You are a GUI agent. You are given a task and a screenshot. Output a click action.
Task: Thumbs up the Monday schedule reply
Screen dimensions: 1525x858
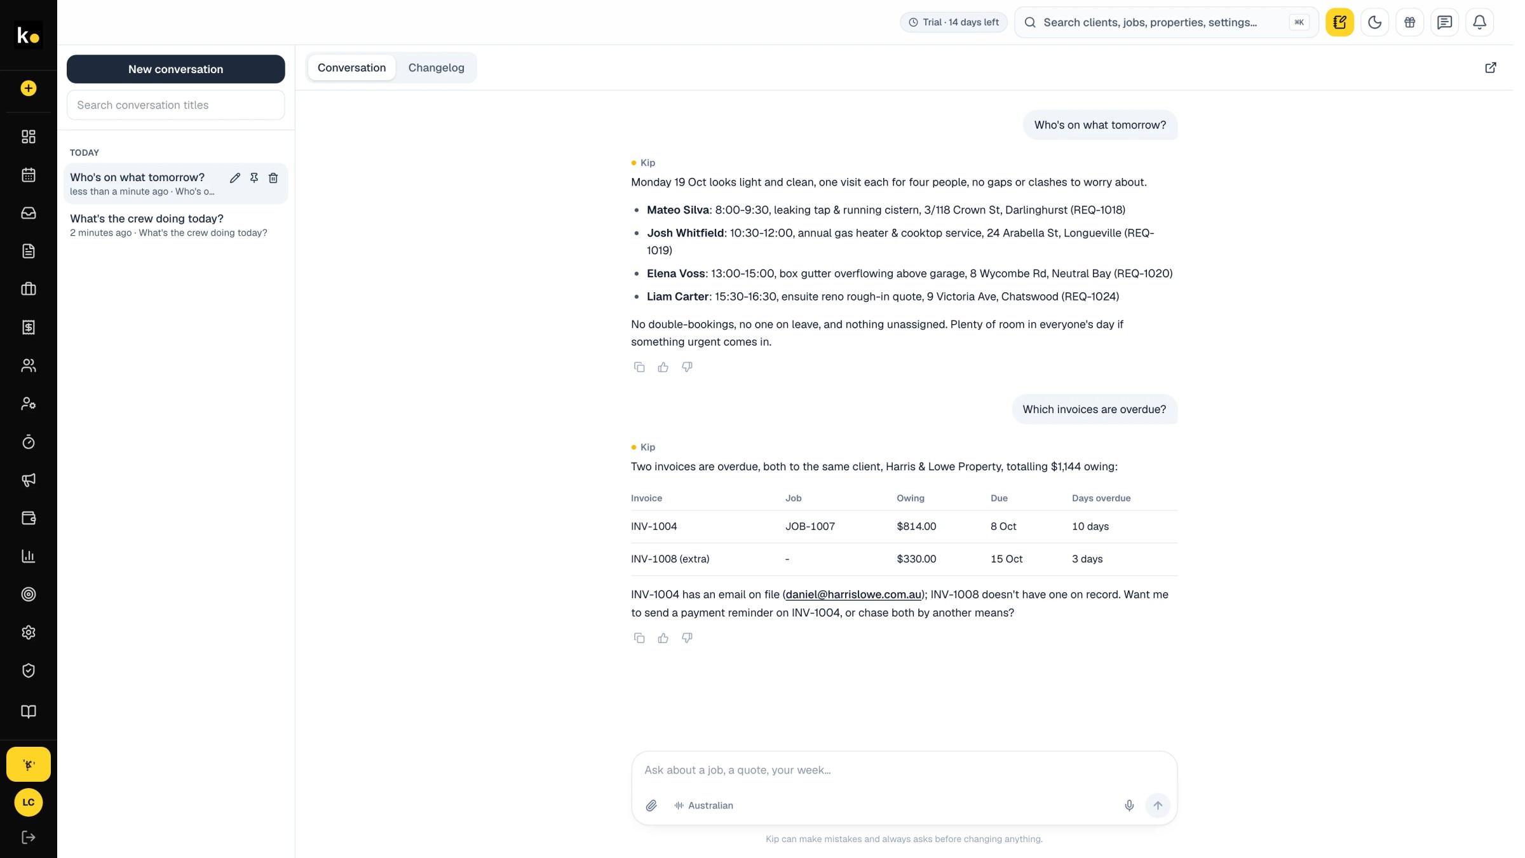tap(663, 367)
